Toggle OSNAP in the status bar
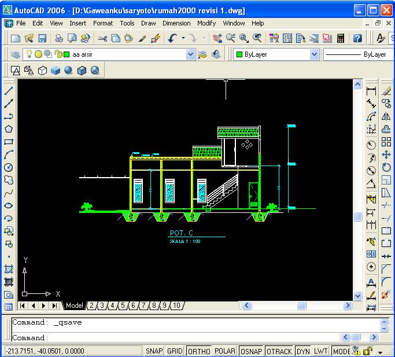 (251, 351)
